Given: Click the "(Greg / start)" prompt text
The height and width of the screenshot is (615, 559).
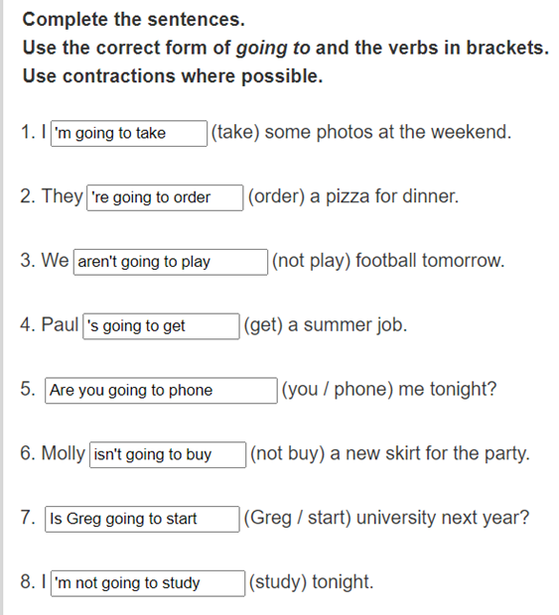Looking at the screenshot, I should pos(297,518).
